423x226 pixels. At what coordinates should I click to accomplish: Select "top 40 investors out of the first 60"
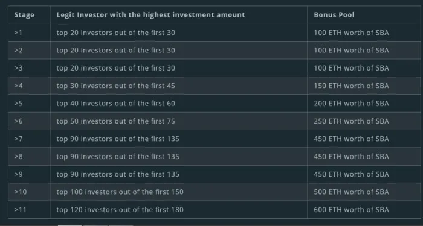116,104
